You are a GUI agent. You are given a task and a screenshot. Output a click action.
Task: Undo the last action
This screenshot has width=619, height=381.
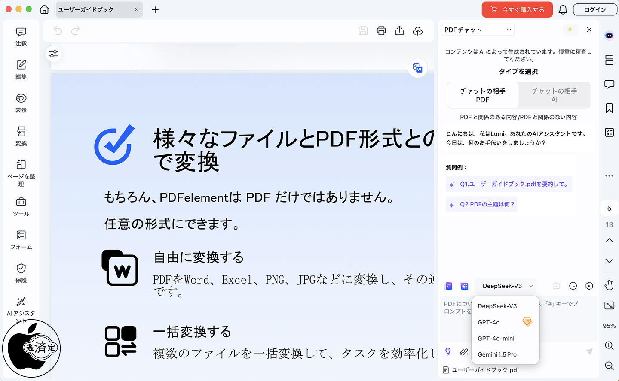click(x=58, y=31)
